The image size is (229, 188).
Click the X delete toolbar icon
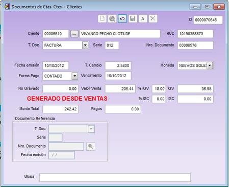pos(153,18)
